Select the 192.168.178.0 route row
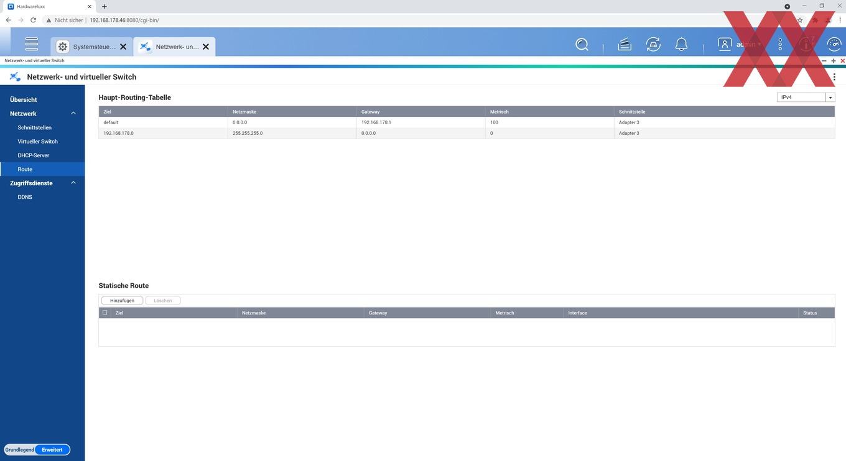846x461 pixels. point(467,133)
